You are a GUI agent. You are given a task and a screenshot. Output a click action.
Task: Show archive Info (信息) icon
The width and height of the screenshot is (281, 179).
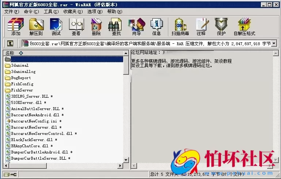point(156,27)
